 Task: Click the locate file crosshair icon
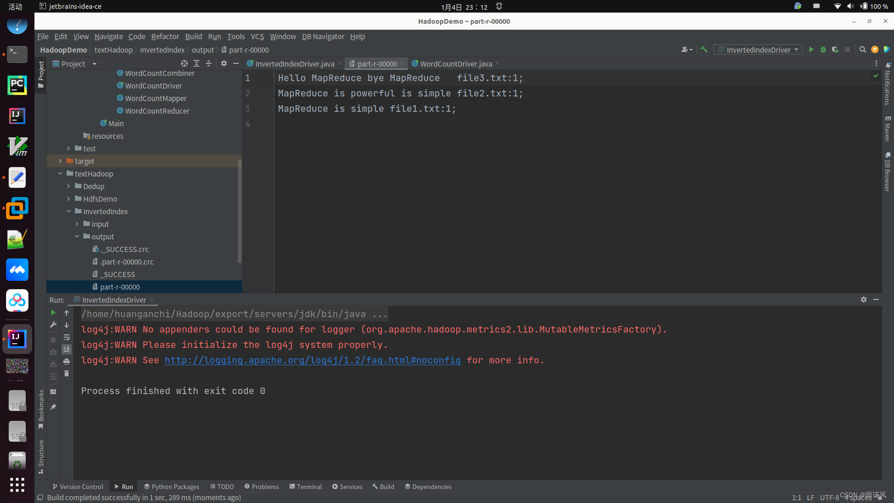184,63
